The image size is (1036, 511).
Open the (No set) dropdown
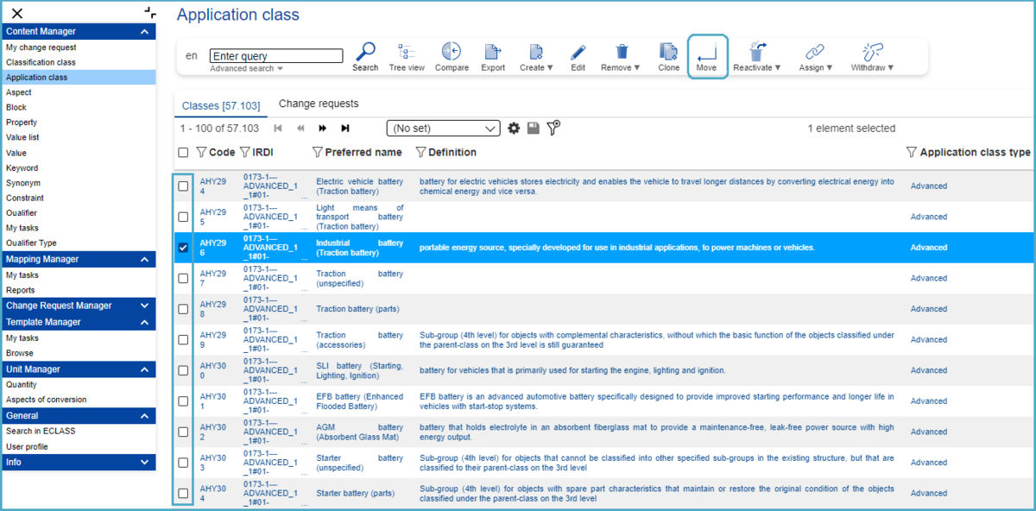coord(443,128)
